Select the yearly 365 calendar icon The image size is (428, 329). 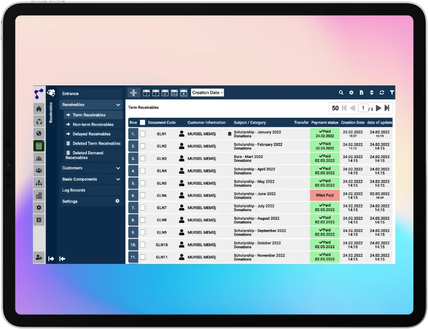174,93
